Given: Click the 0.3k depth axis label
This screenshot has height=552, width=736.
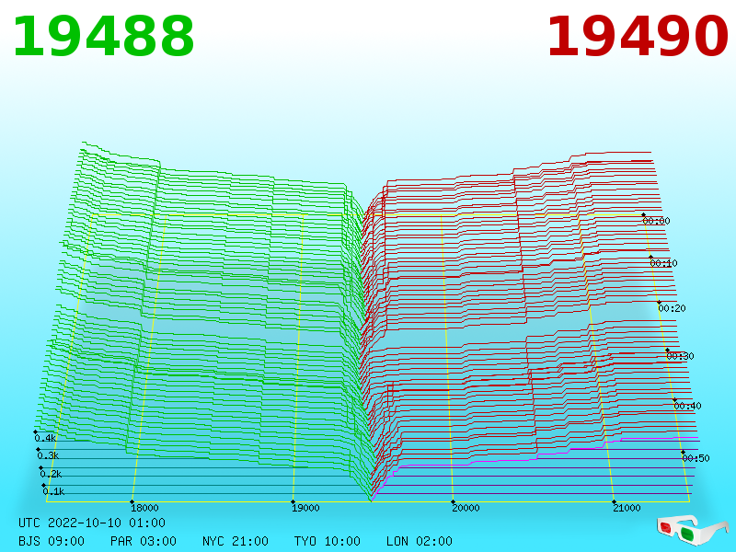Looking at the screenshot, I should 49,455.
